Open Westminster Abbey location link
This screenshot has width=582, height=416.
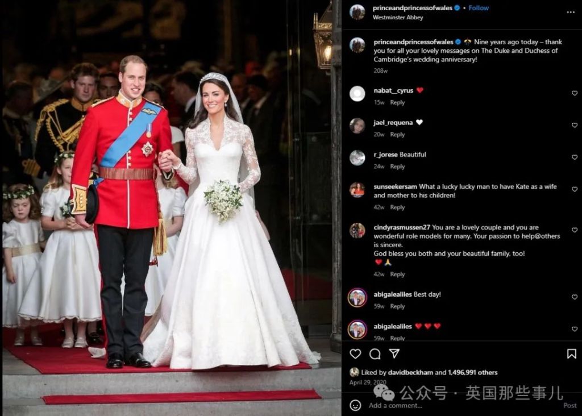[x=397, y=17]
